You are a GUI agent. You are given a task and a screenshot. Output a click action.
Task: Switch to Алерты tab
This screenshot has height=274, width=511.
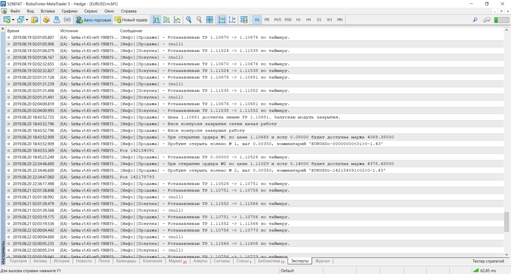click(200, 261)
